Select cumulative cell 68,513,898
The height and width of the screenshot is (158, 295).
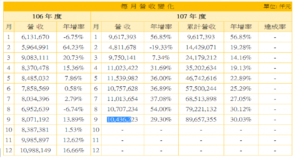[201, 99]
